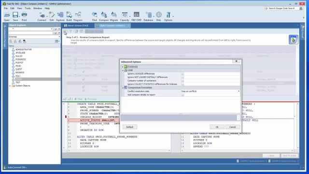Cancel the Advanced Options dialog
Viewport: 309px width, 174px height.
[x=233, y=127]
